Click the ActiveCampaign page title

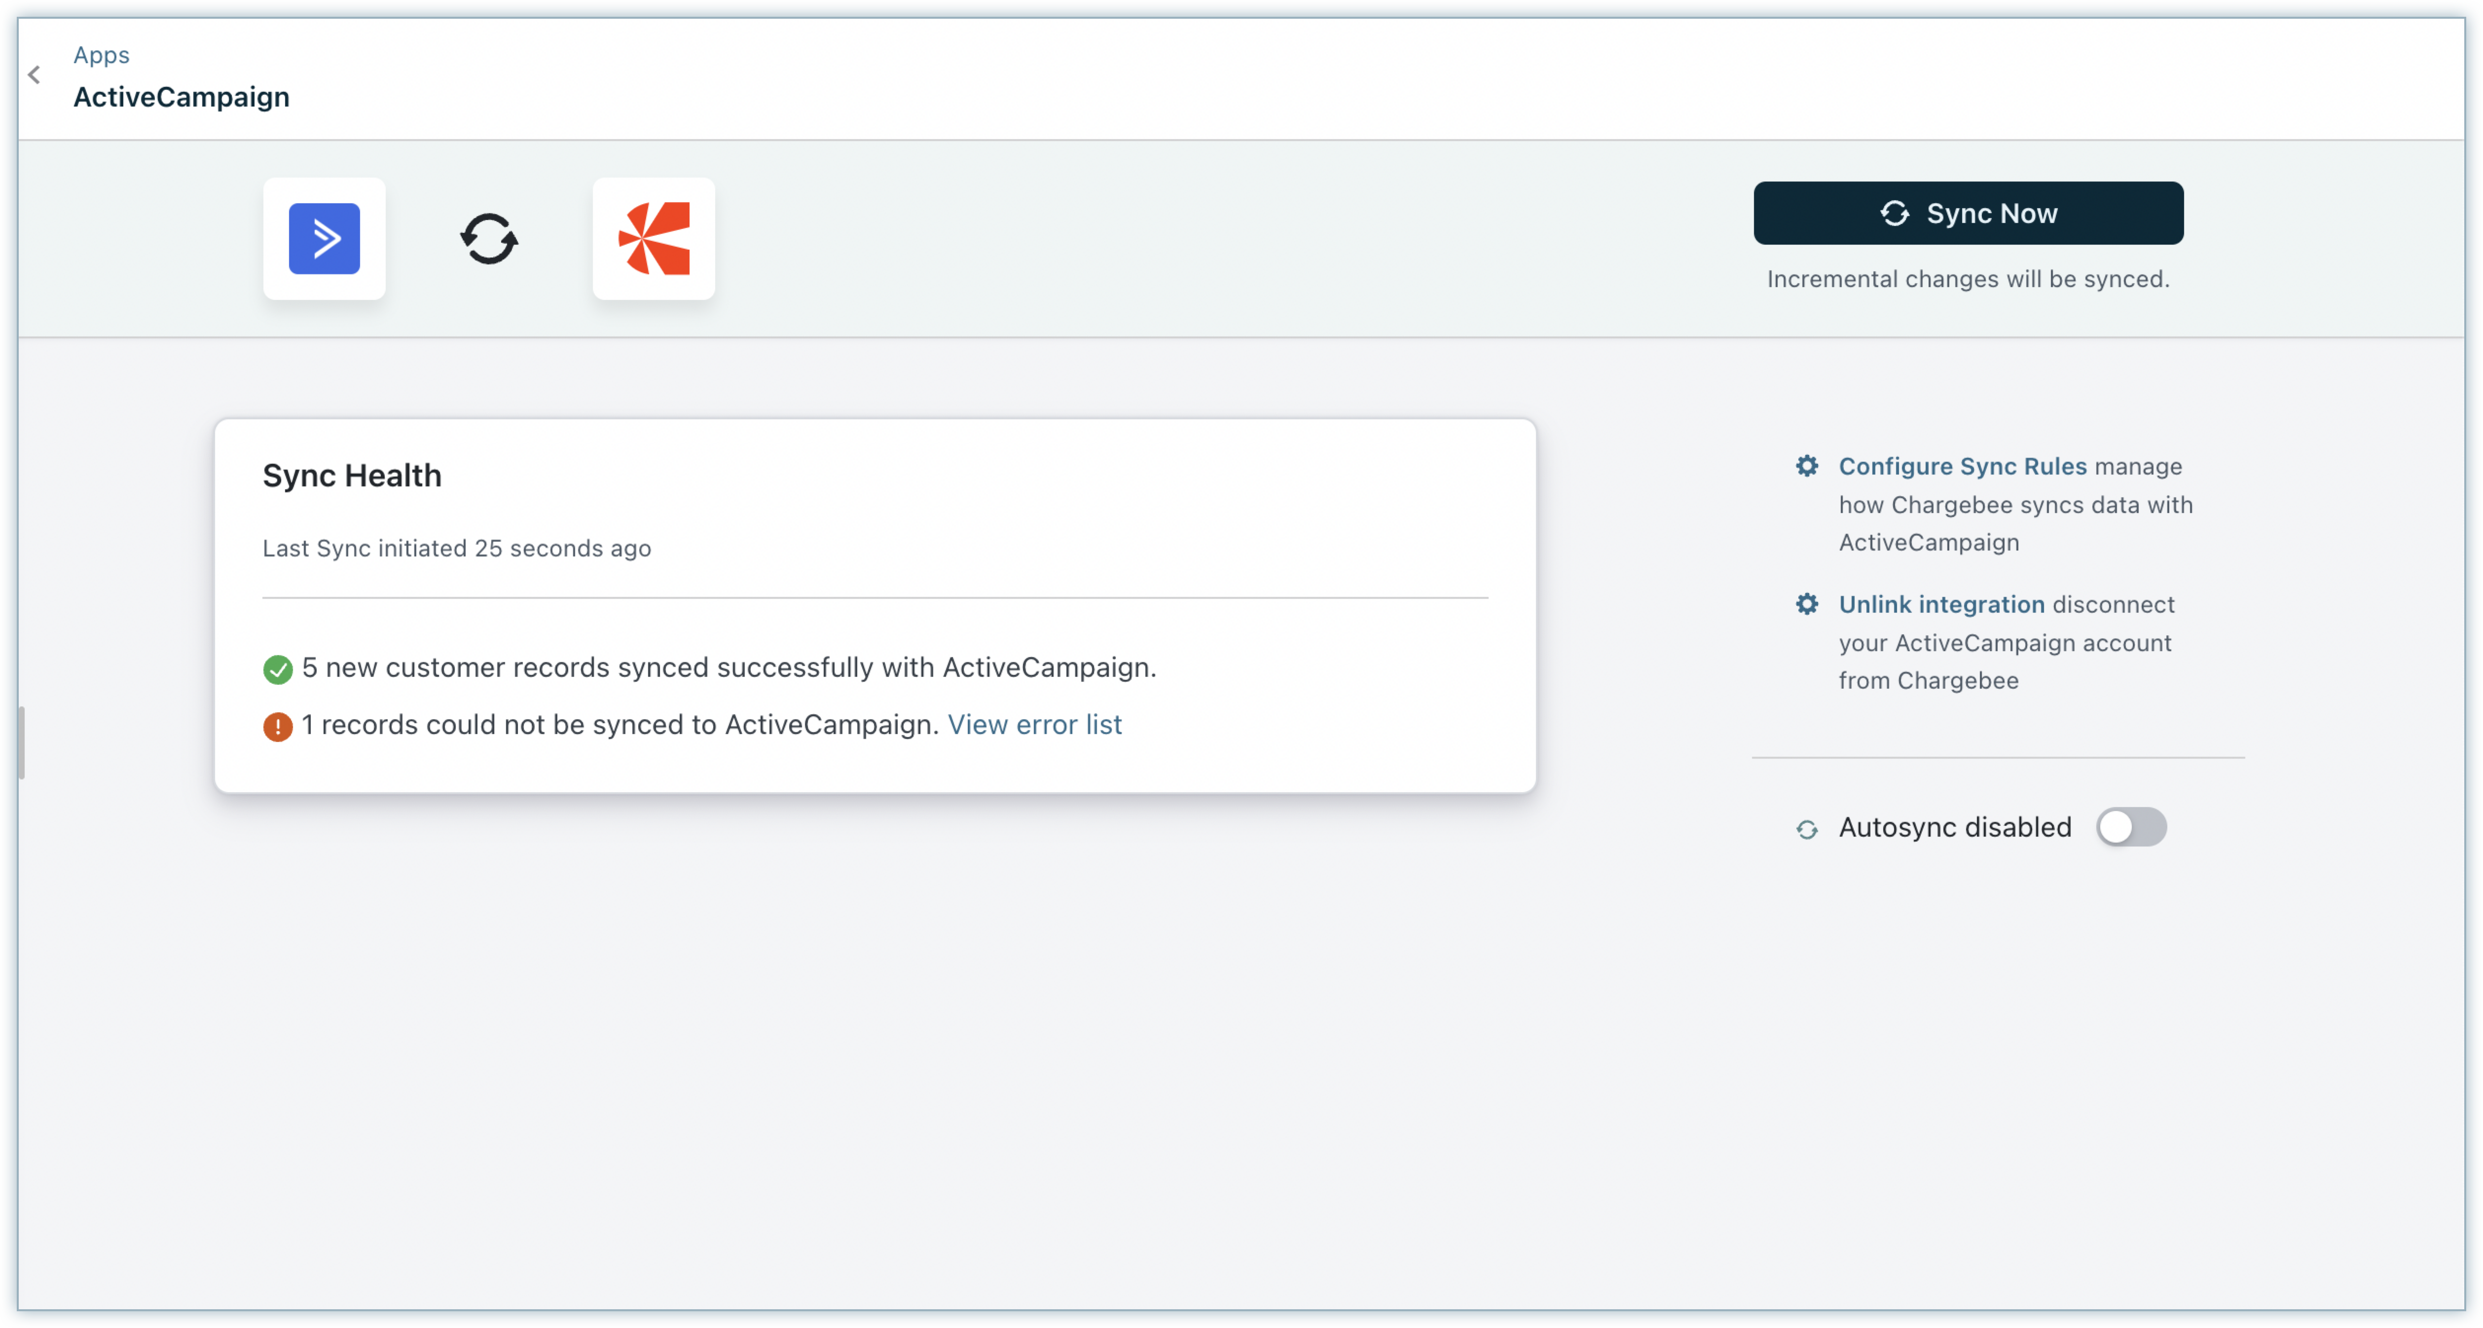pyautogui.click(x=181, y=97)
